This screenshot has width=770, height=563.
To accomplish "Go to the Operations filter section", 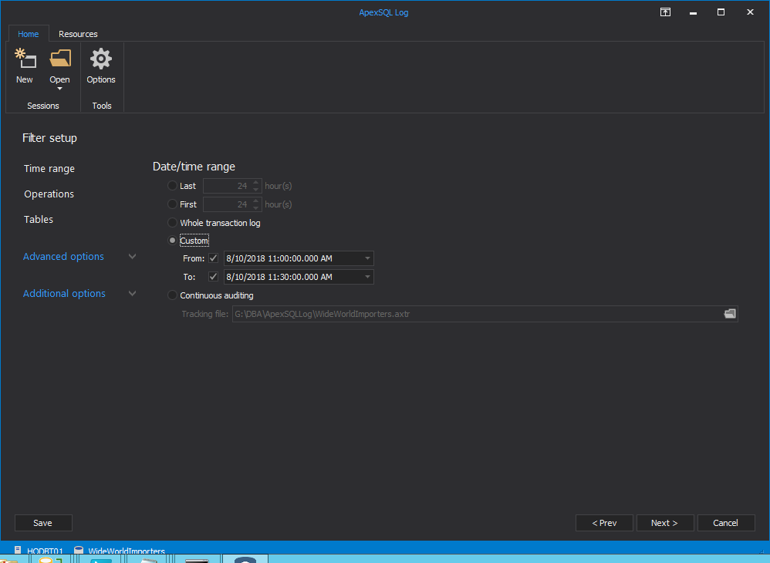I will coord(49,194).
